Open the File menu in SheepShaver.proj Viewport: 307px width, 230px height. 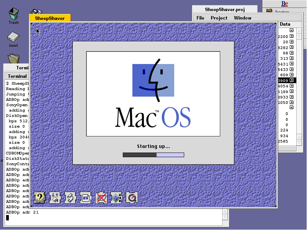(x=200, y=18)
